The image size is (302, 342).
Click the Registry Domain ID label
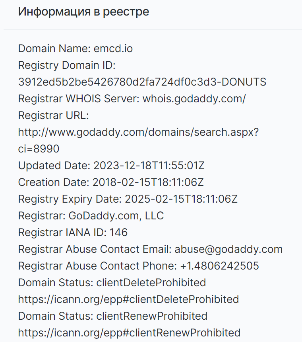(67, 65)
